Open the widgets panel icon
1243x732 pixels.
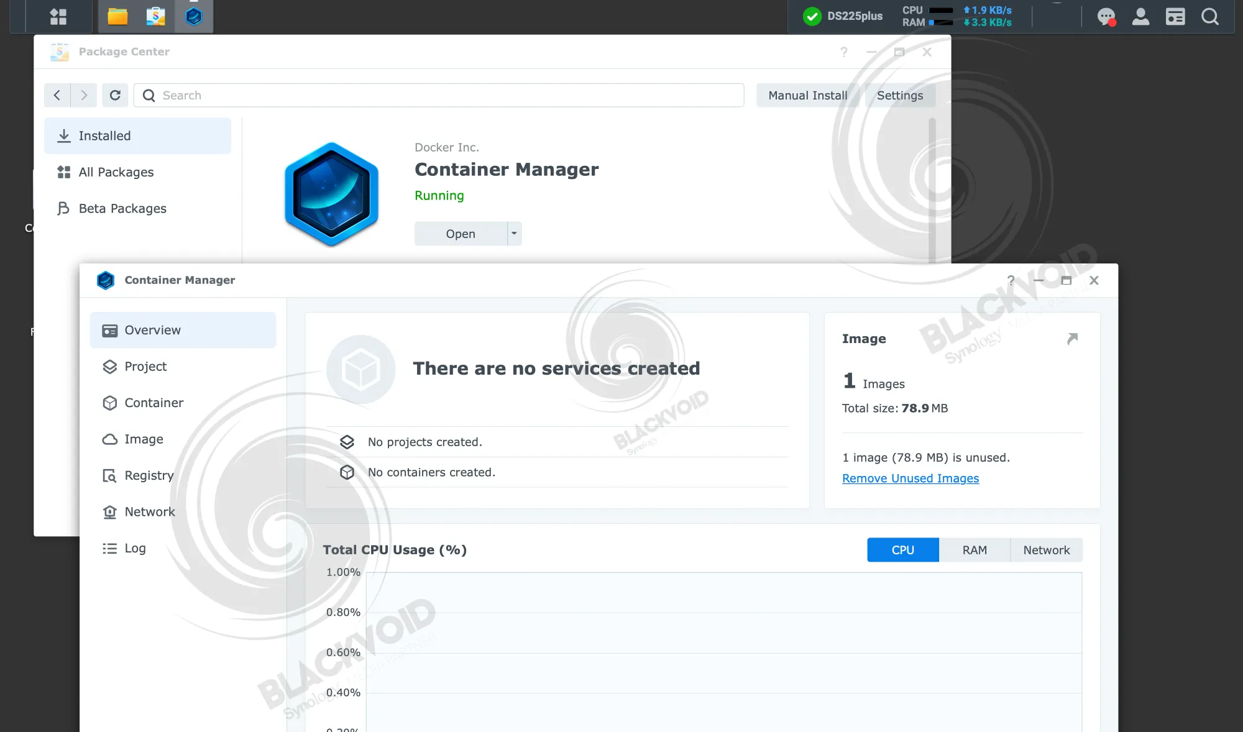click(1175, 17)
